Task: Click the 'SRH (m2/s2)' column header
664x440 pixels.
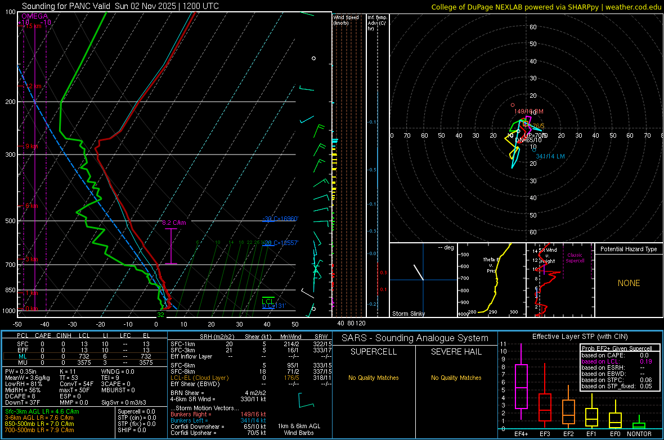Action: click(x=217, y=337)
